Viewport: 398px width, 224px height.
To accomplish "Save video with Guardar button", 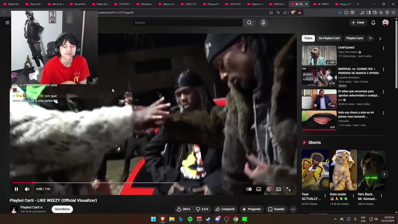I will [276, 209].
